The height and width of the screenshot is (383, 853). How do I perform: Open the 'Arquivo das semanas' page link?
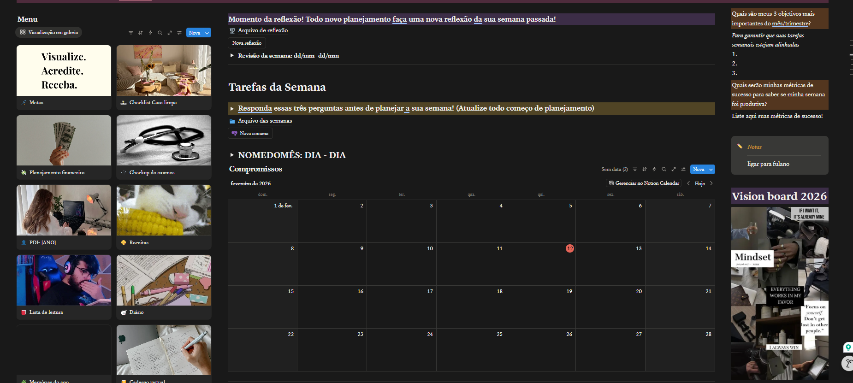tap(265, 121)
